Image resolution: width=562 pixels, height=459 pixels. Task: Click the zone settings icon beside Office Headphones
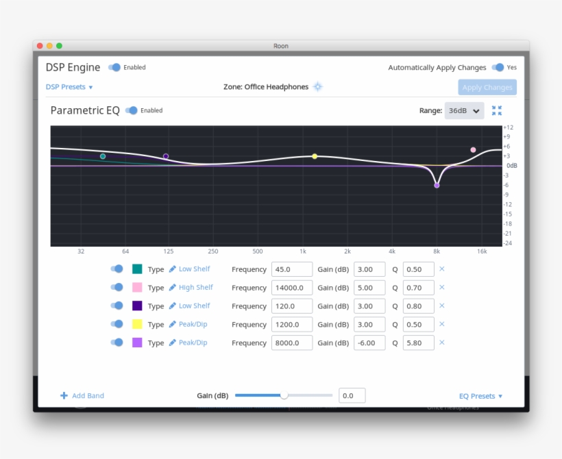pos(317,87)
